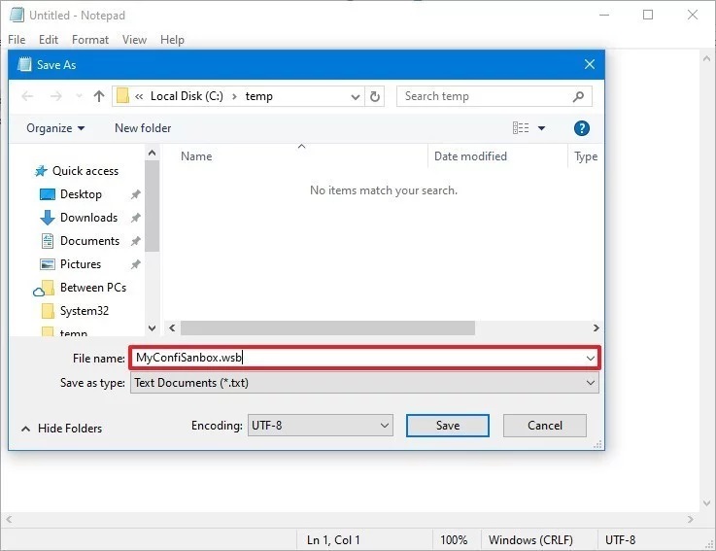Open Notepad File menu
Image resolution: width=716 pixels, height=551 pixels.
click(x=17, y=40)
